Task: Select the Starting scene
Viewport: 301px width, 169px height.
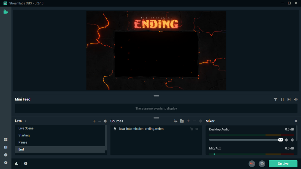Action: point(60,135)
